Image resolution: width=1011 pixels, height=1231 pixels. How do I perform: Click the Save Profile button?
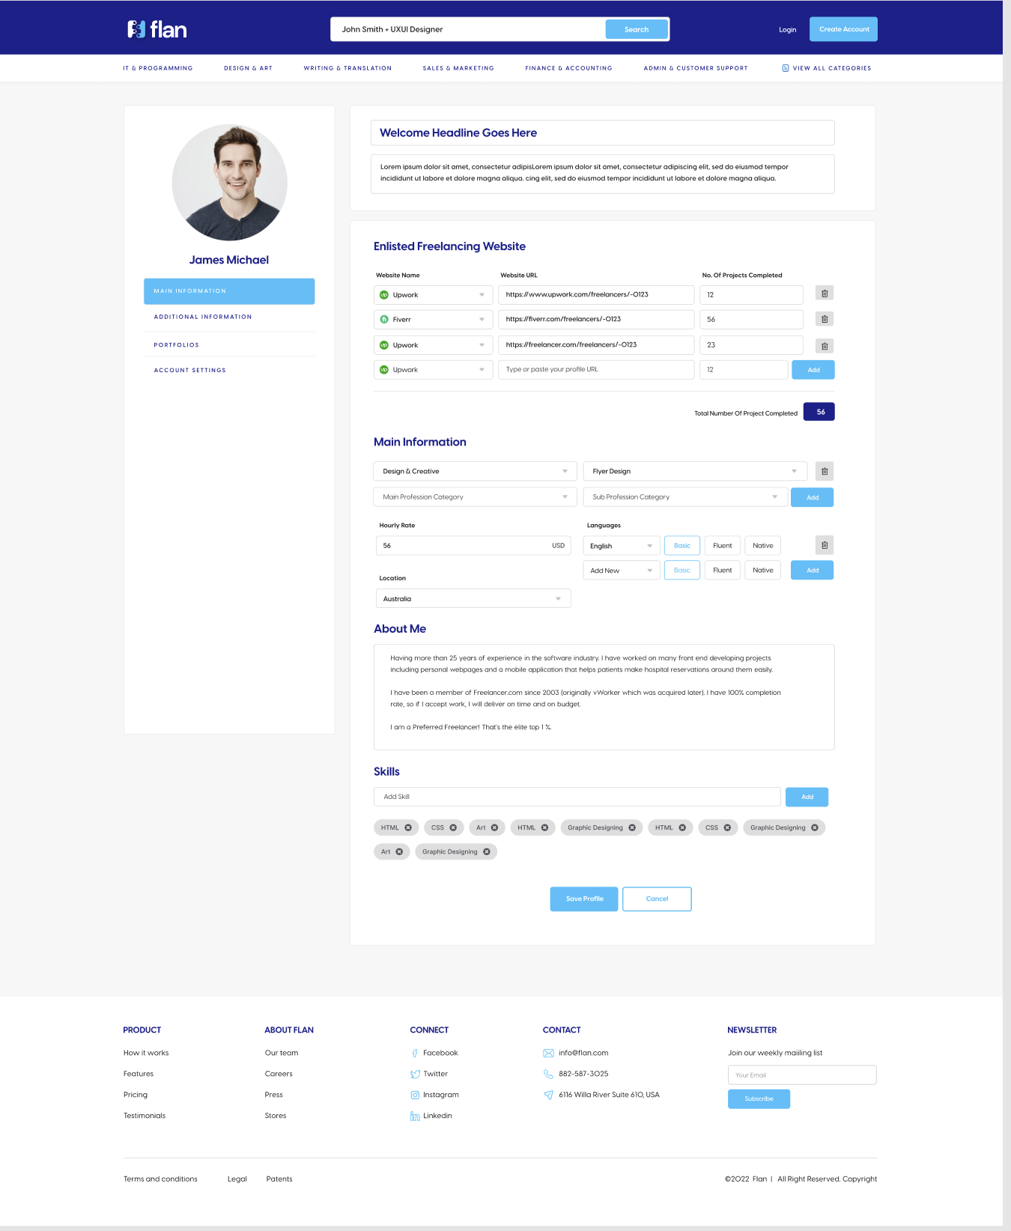click(x=584, y=899)
